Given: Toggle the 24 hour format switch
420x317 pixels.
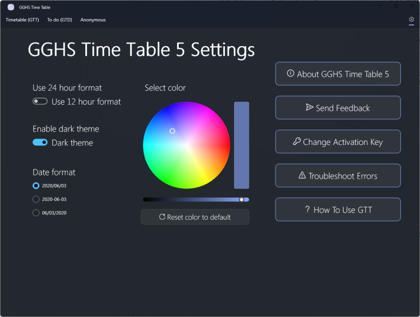Looking at the screenshot, I should point(40,102).
